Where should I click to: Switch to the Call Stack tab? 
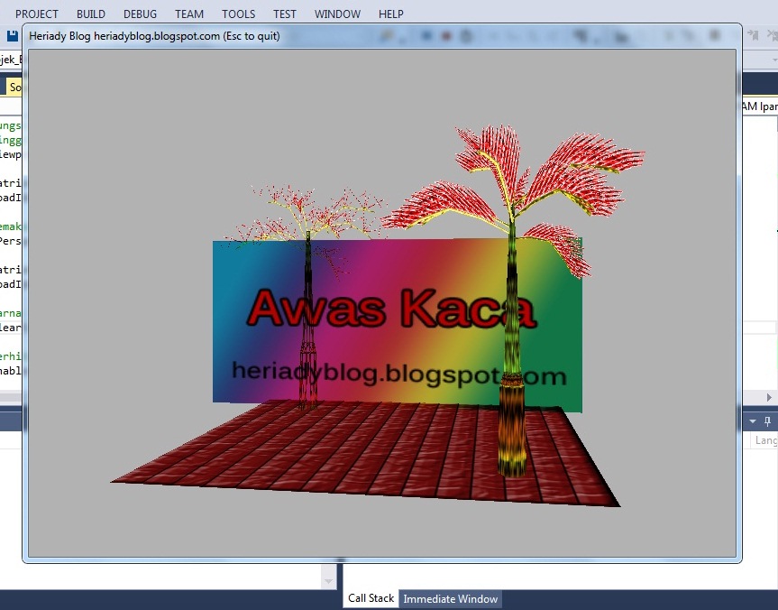tap(370, 597)
